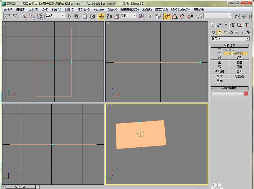This screenshot has width=254, height=189.
Task: Click the Redo arrow in the toolbar
Action: coord(15,16)
